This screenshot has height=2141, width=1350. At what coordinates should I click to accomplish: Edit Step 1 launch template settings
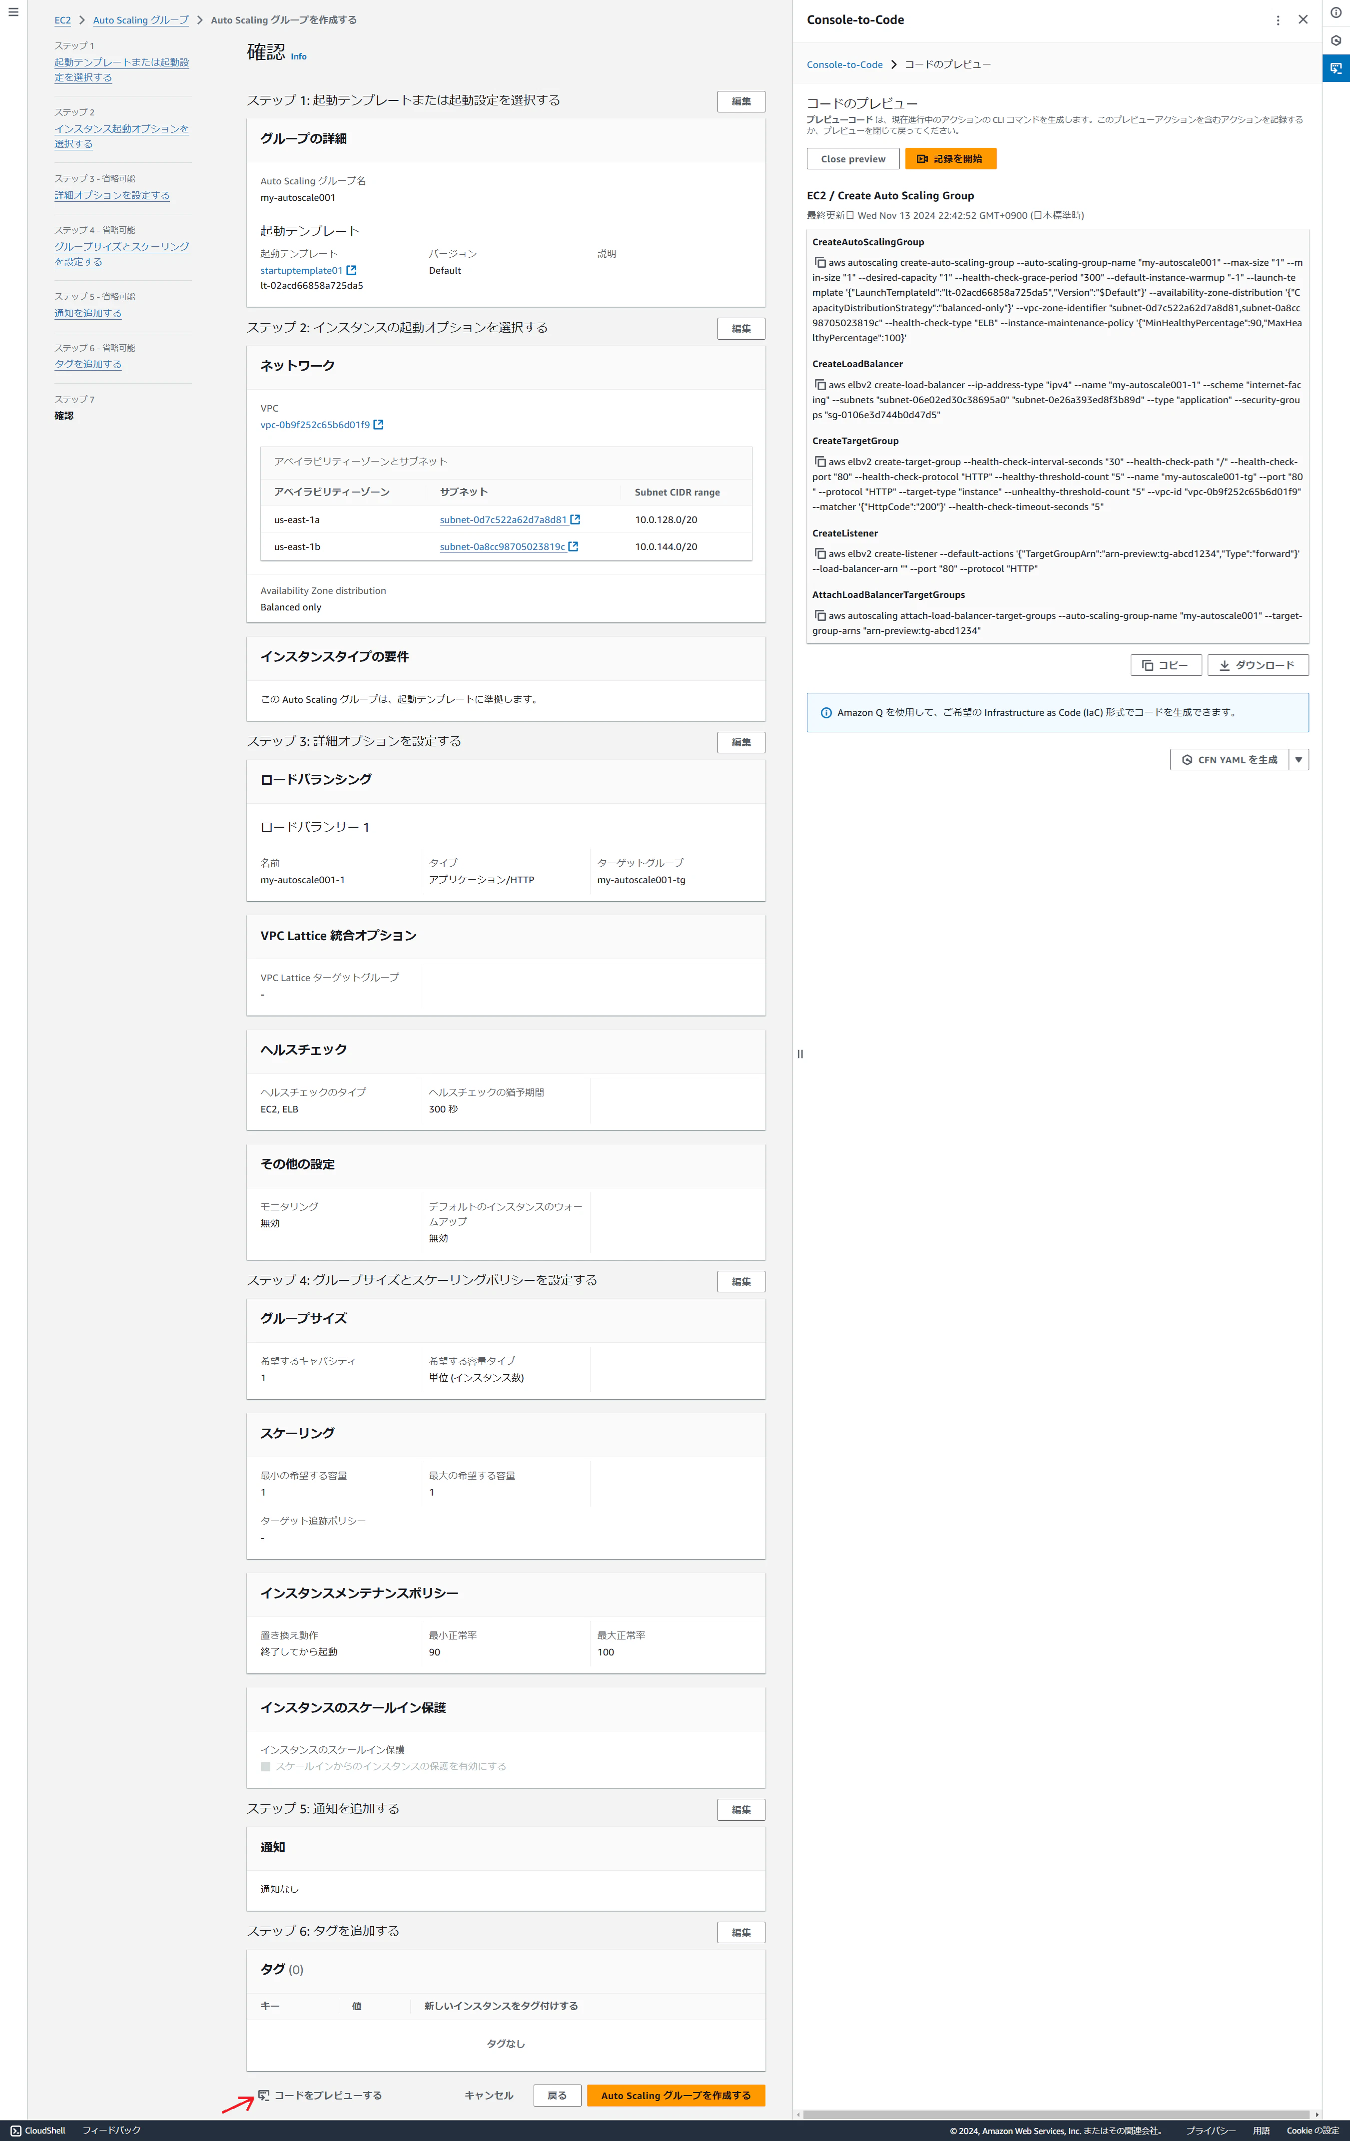coord(741,101)
